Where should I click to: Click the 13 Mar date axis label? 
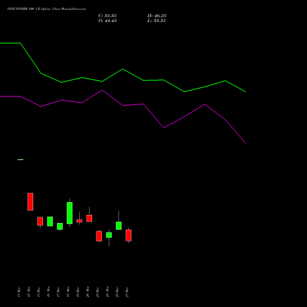coord(39,292)
